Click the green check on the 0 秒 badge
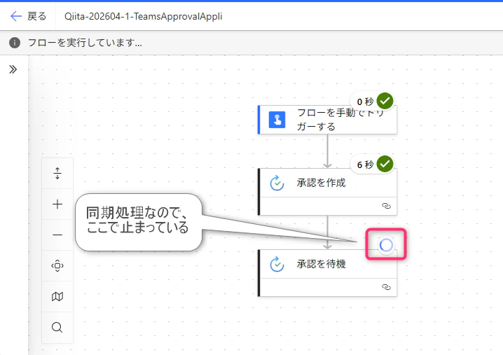The width and height of the screenshot is (503, 355). pyautogui.click(x=385, y=102)
